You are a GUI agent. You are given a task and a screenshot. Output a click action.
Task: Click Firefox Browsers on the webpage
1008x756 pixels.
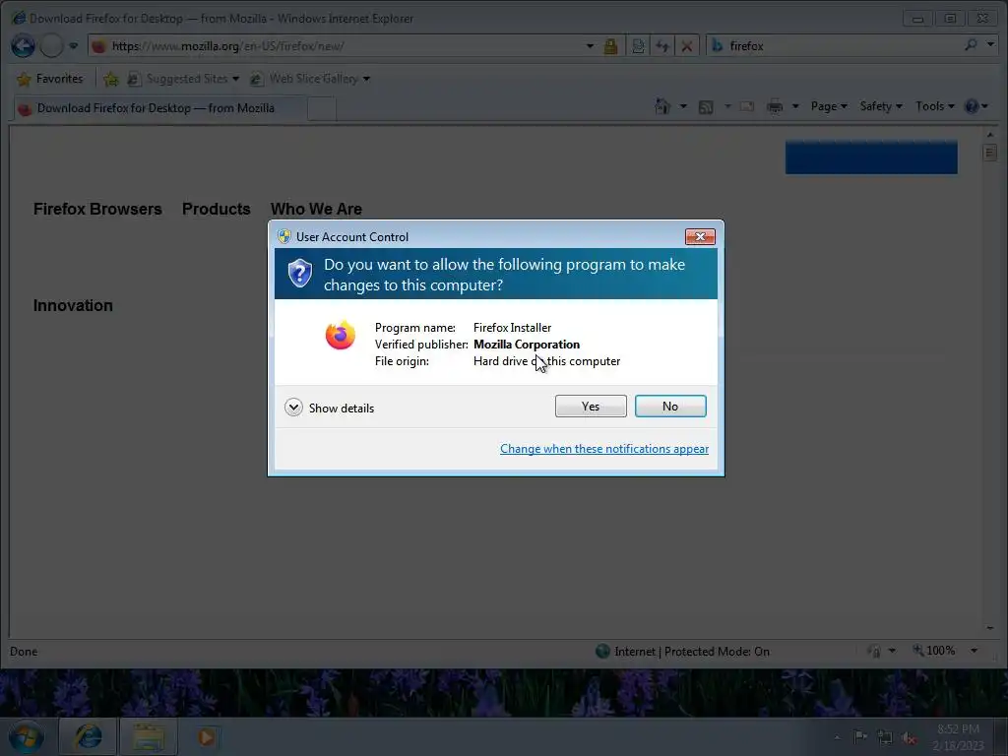click(97, 209)
